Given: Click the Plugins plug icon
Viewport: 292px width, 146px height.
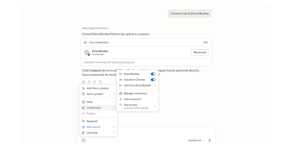Looking at the screenshot, I should coord(83,114).
